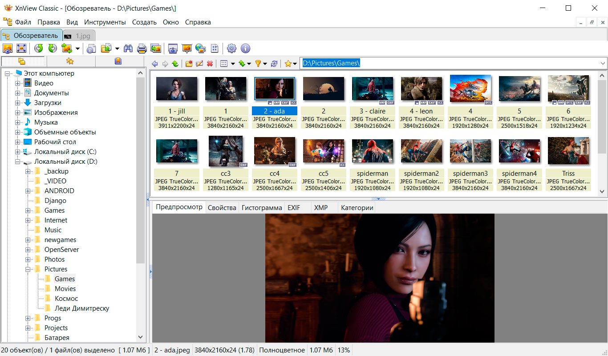Screen dimensions: 608x356
Task: Click folder tree scrollbar down arrow
Action: click(141, 338)
